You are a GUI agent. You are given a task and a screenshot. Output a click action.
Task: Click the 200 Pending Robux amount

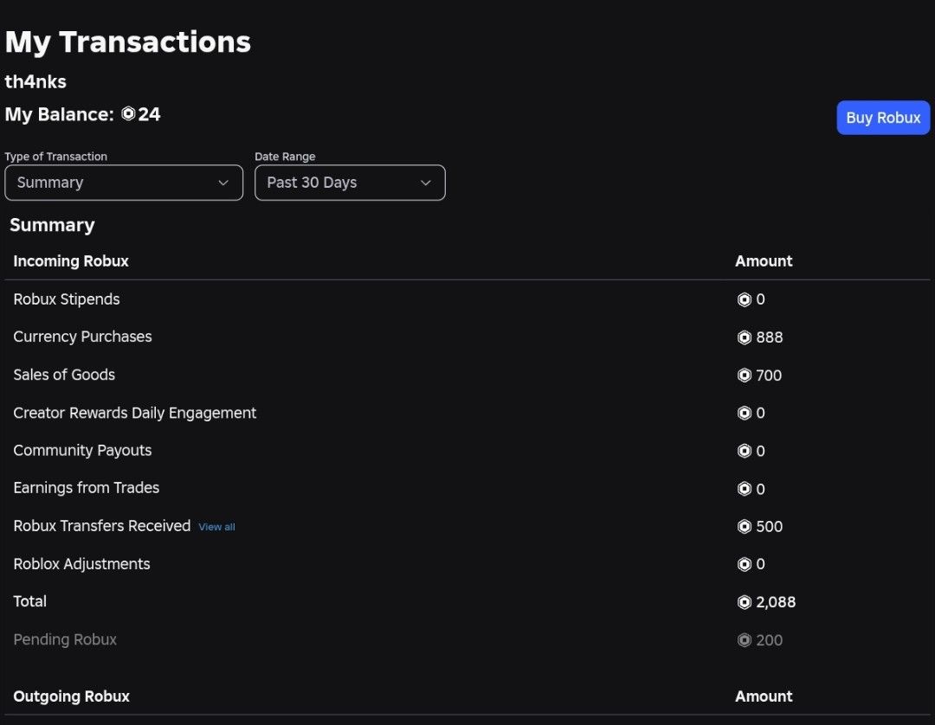click(770, 640)
